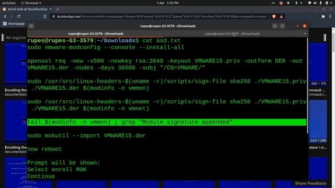335x188 pixels.
Task: Click 'sudo vmware-modconfig --console --install-all' line
Action: point(106,48)
